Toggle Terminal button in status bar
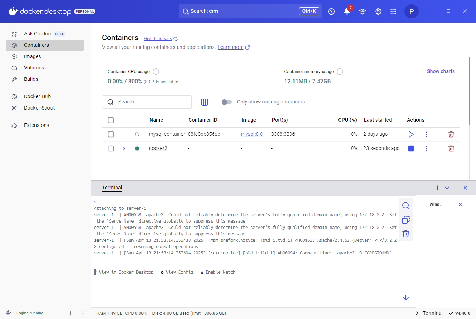The width and height of the screenshot is (476, 319). point(429,313)
